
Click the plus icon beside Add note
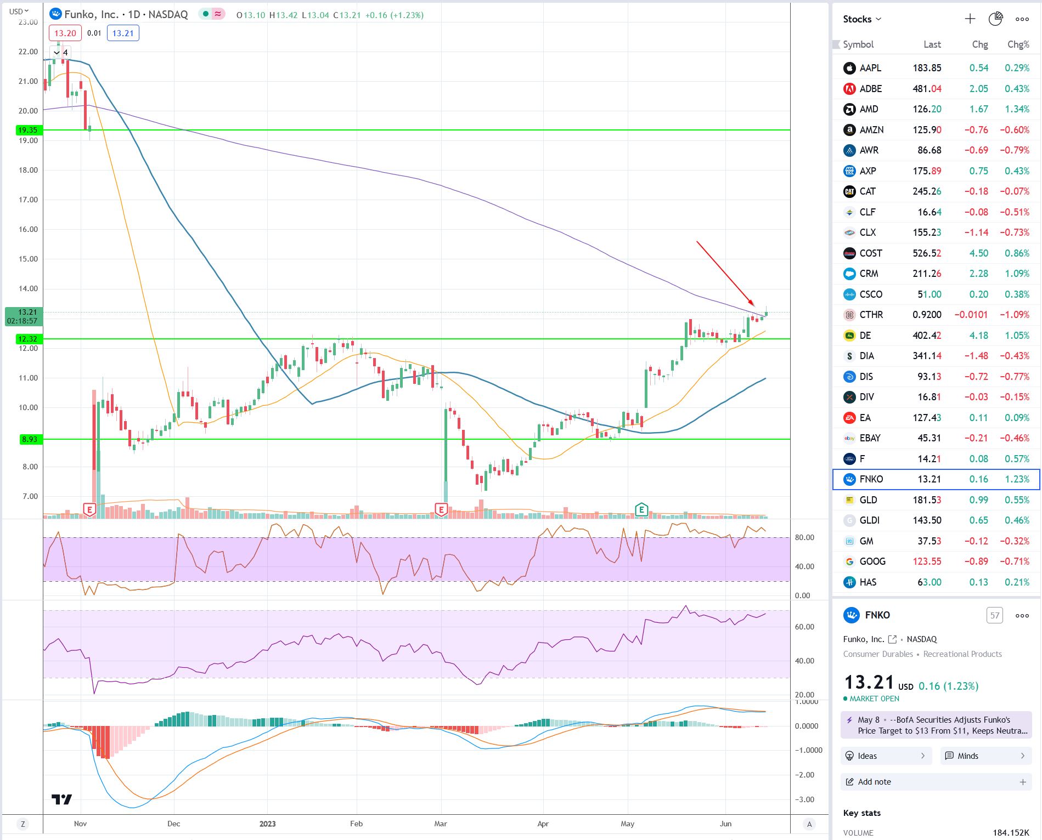pos(1023,782)
